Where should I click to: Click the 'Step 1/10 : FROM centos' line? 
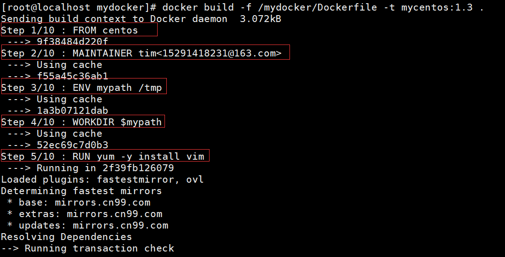(x=69, y=30)
